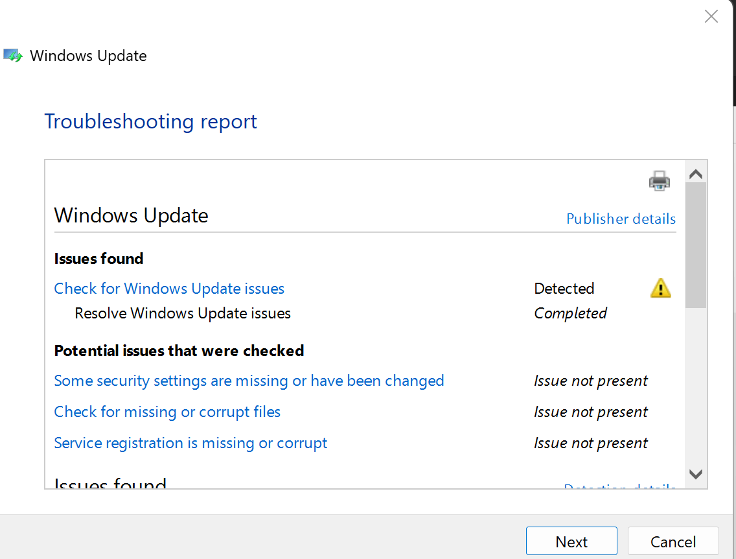This screenshot has height=559, width=736.
Task: Click the Troubleshooting report heading
Action: click(151, 122)
